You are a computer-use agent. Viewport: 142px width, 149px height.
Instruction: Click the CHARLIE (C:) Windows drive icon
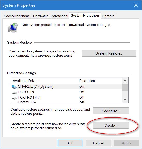(15, 87)
